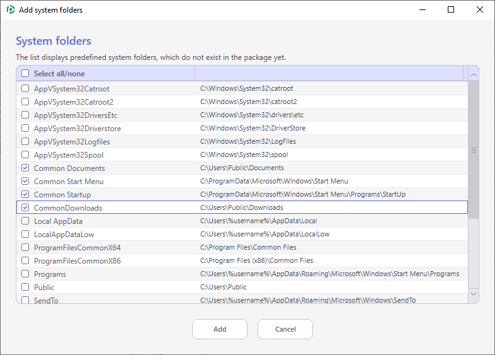Click the 'ProgramFilesCommonX64' folder name

click(77, 248)
